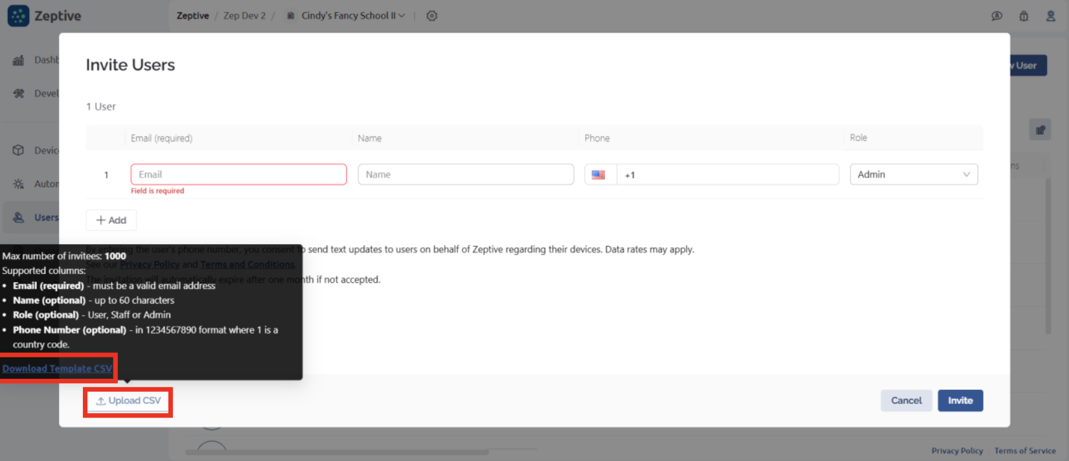
Task: Focus the Name input field
Action: (x=466, y=174)
